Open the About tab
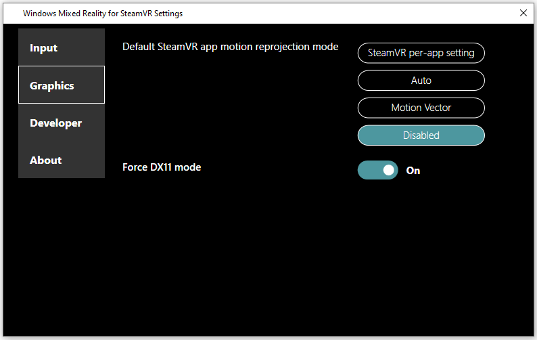The image size is (537, 340). pyautogui.click(x=62, y=160)
